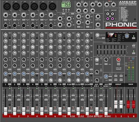Toggle group 2 RIGHT assign button
Viewport: 139px width, 122px height.
[x=121, y=80]
